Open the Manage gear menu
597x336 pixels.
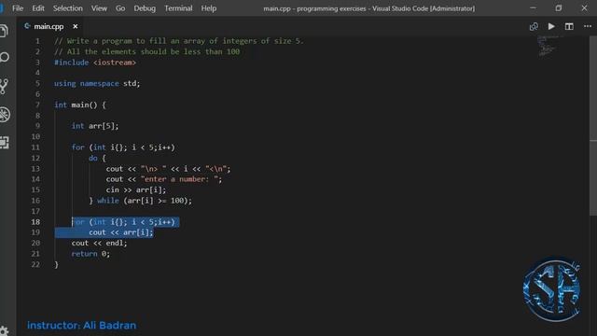(x=4, y=330)
